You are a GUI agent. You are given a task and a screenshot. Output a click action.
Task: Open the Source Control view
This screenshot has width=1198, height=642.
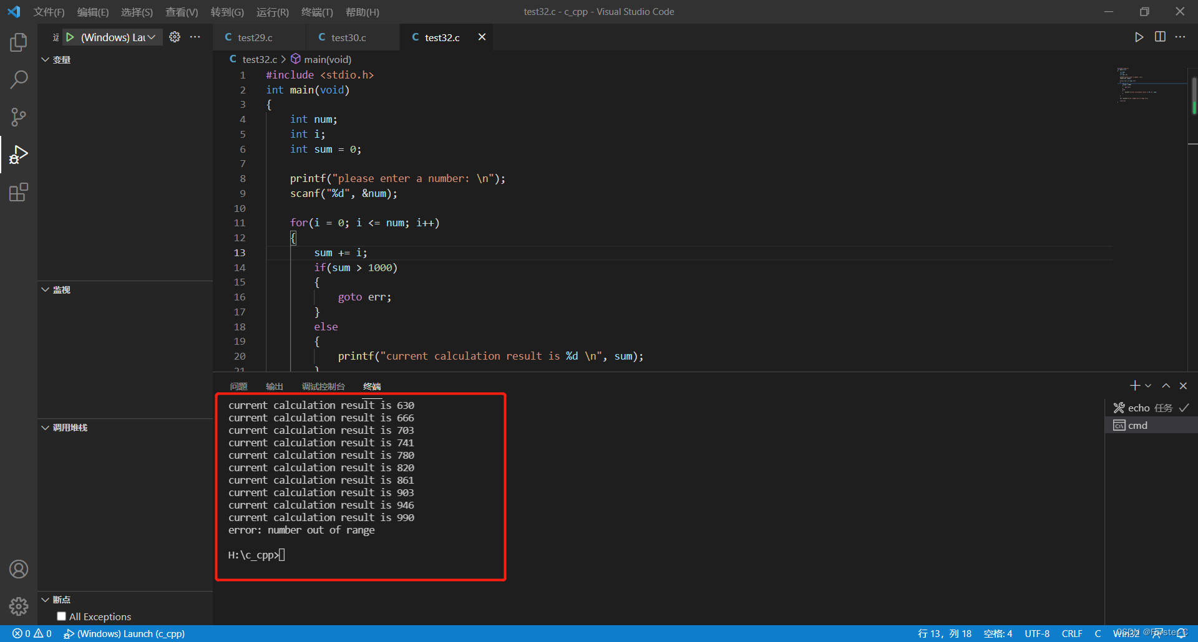[19, 117]
